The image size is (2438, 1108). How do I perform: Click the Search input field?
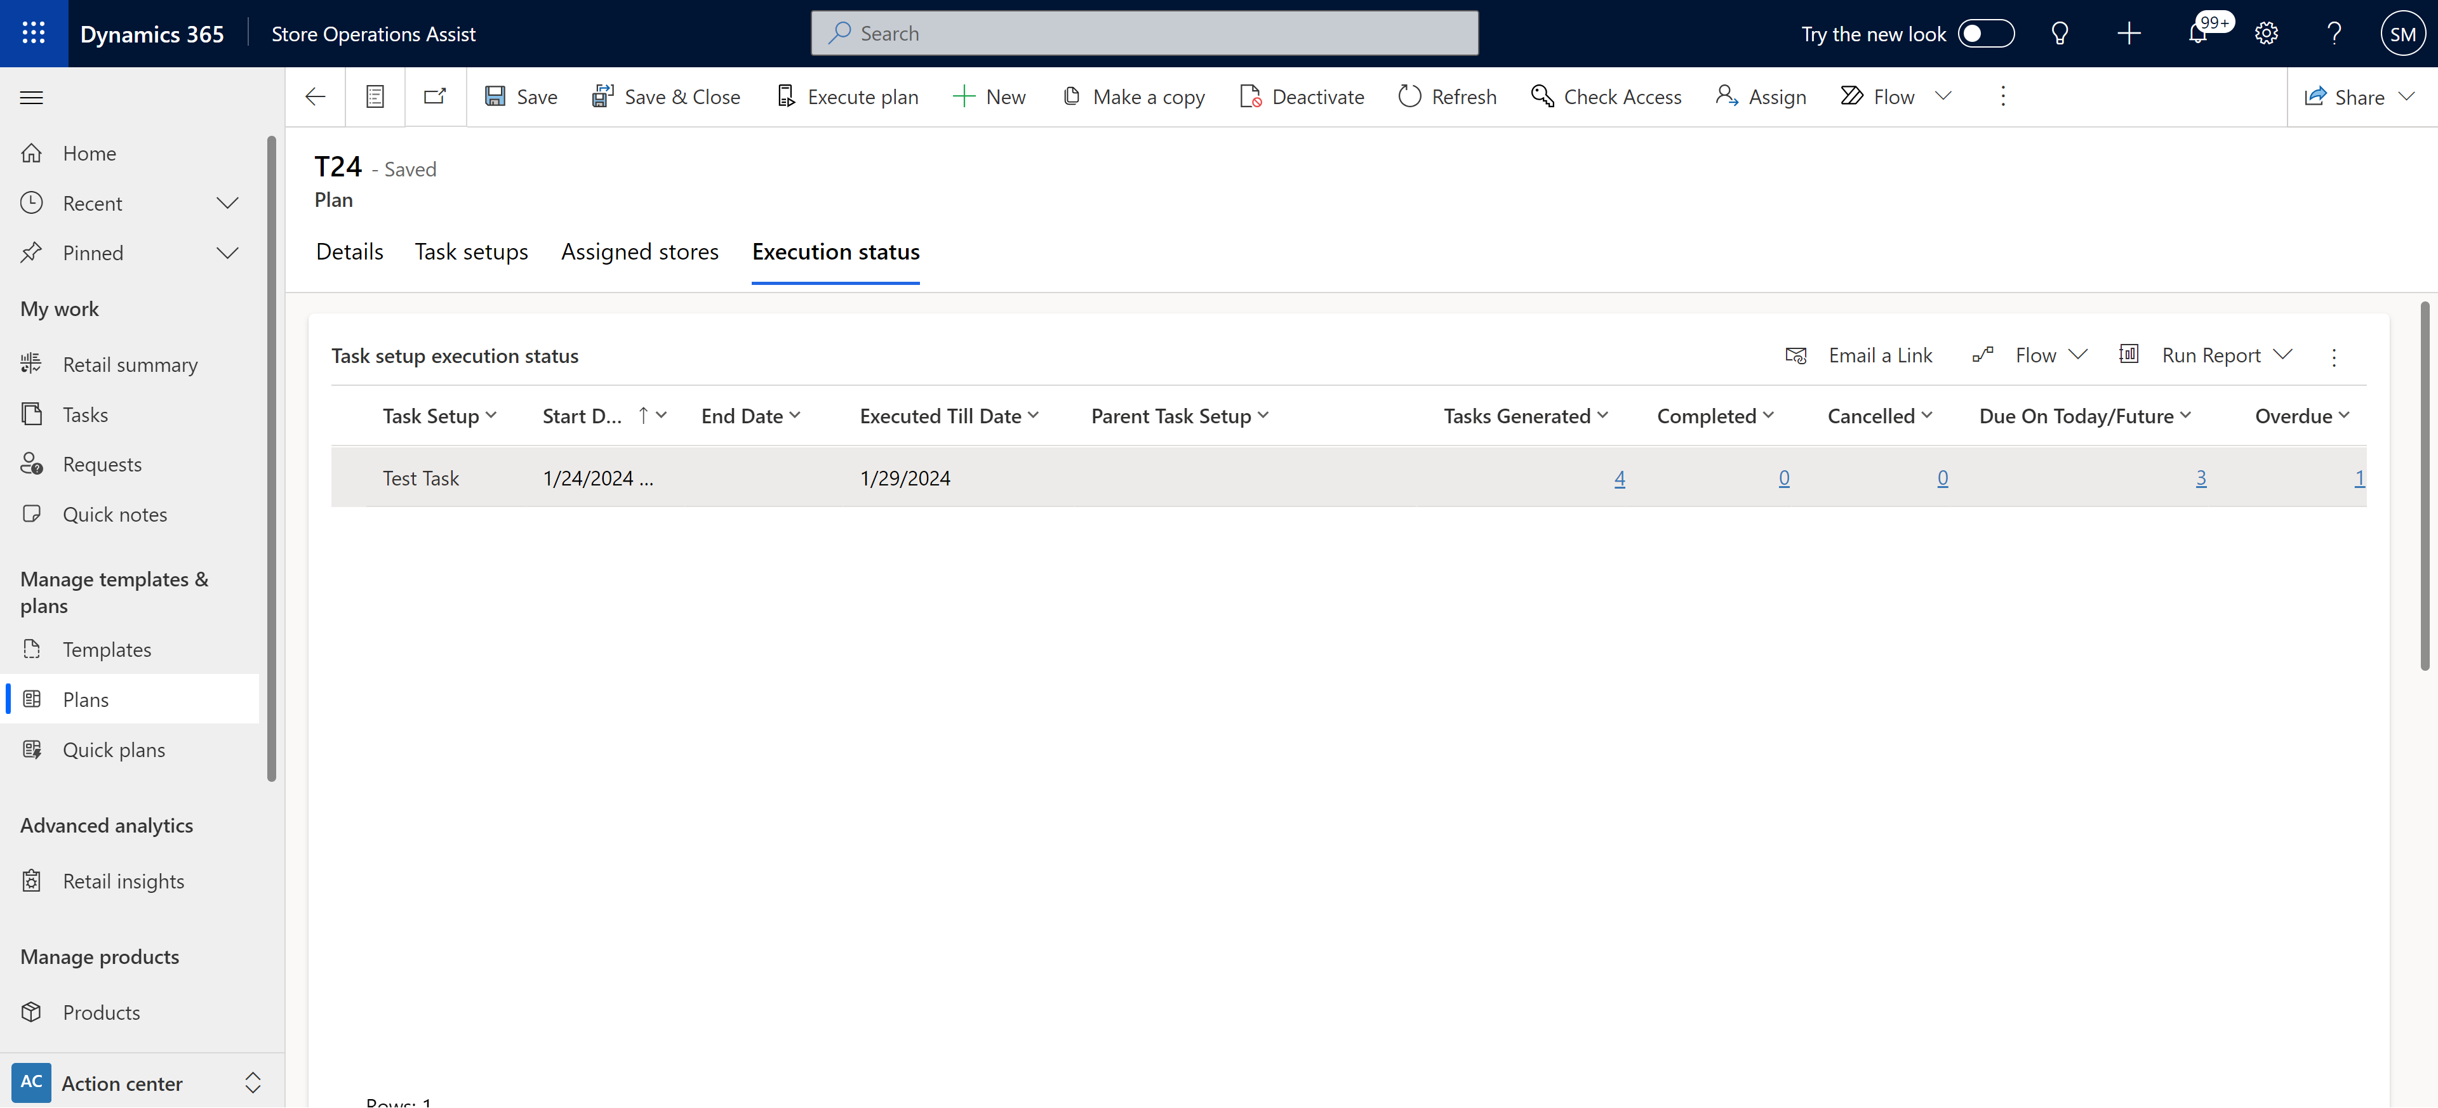click(1144, 32)
